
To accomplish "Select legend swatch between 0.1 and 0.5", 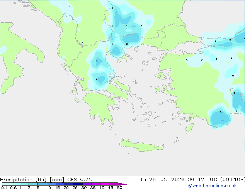I will click(x=7, y=184).
